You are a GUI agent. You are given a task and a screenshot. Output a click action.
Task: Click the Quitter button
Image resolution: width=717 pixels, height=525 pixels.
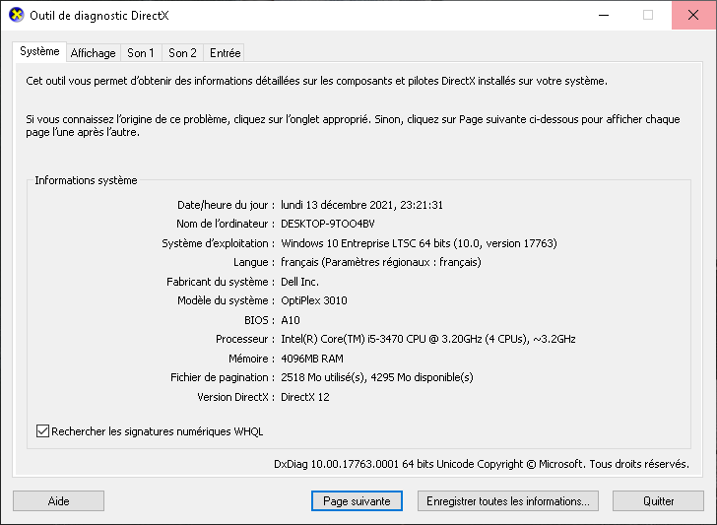pos(659,501)
